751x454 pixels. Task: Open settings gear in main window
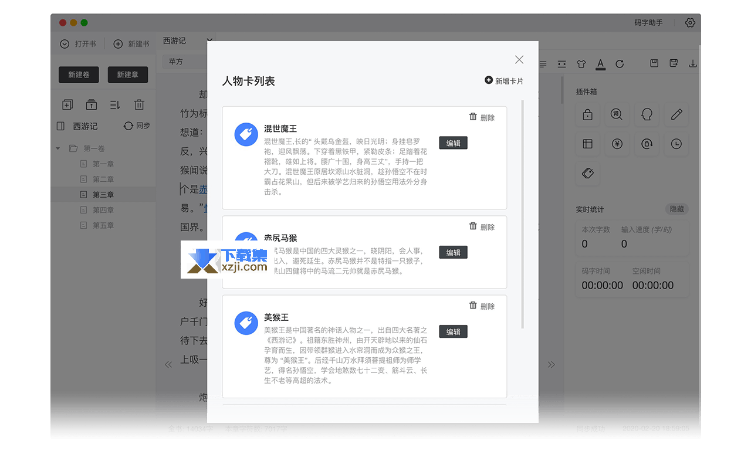point(690,23)
